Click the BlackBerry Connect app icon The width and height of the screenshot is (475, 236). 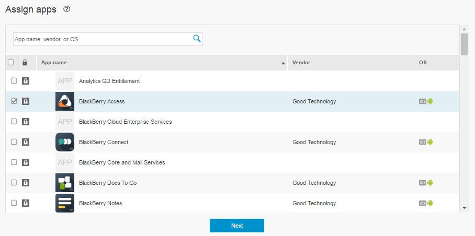click(65, 142)
